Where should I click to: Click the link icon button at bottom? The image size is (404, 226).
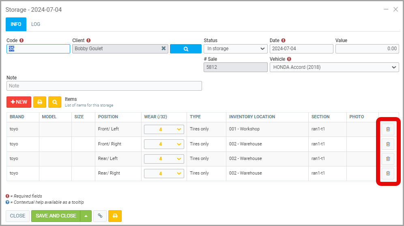click(100, 216)
